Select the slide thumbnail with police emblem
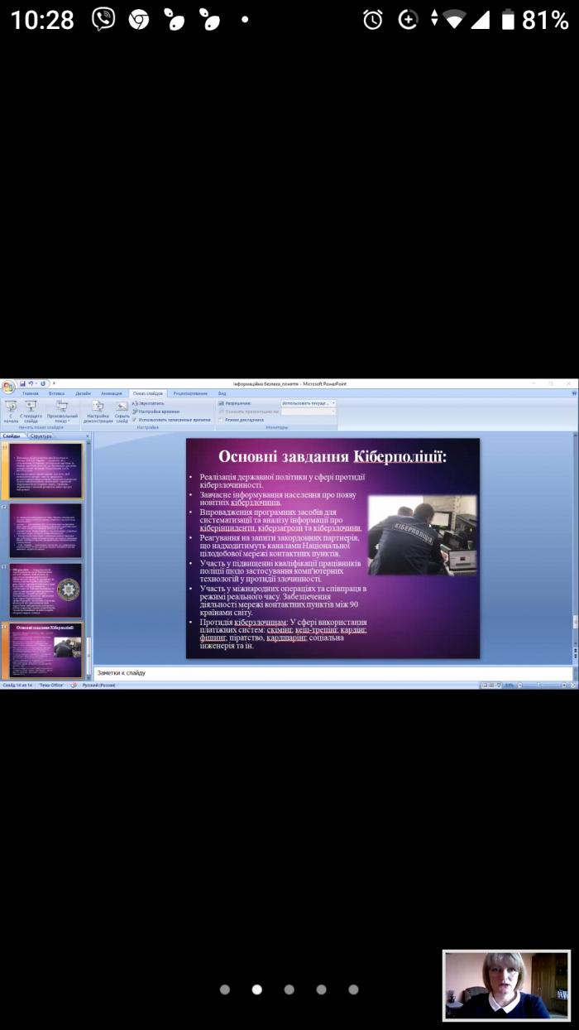This screenshot has width=579, height=1030. click(45, 590)
